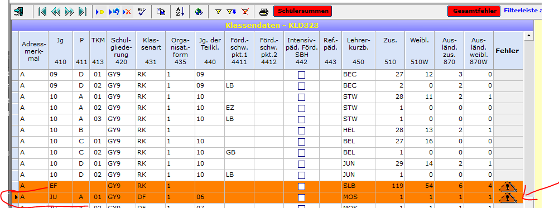Screen dimensions: 559x208
Task: Click teacher code JUN in 10 D 01 row
Action: tap(358, 163)
